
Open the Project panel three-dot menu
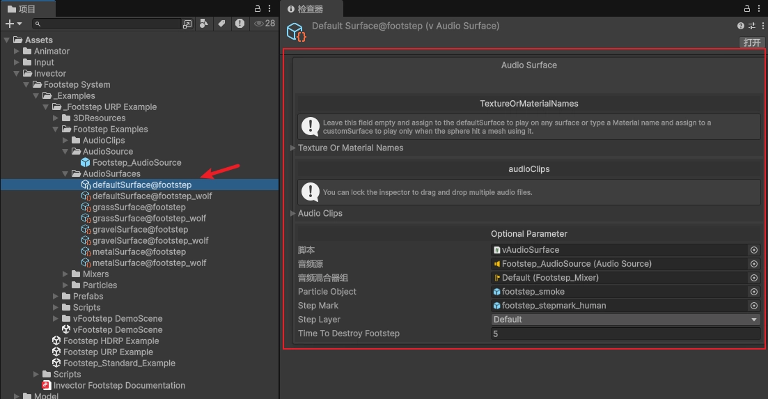tap(269, 8)
